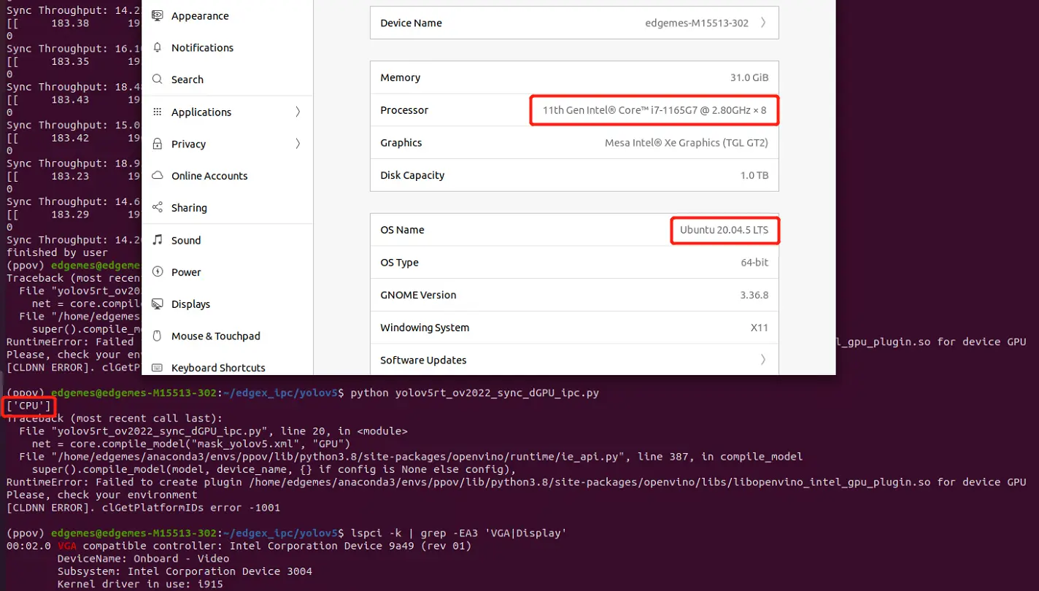This screenshot has width=1039, height=591.
Task: Click the Sharing icon in sidebar
Action: [157, 208]
